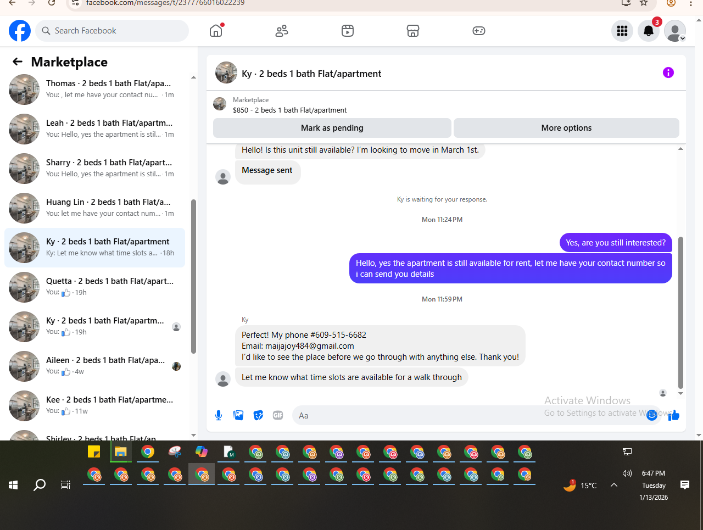Click the conversation list scrollbar

coord(193,276)
